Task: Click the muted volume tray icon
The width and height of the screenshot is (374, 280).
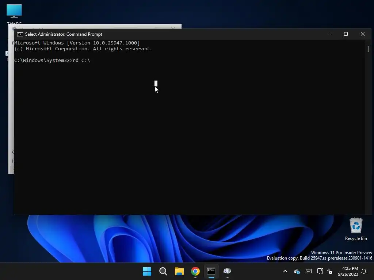Action: click(329, 271)
